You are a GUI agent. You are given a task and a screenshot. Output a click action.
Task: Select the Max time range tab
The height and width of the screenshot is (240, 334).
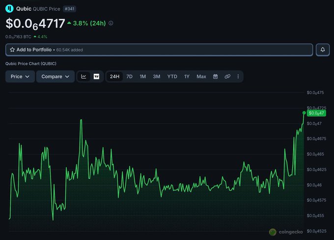tap(201, 76)
